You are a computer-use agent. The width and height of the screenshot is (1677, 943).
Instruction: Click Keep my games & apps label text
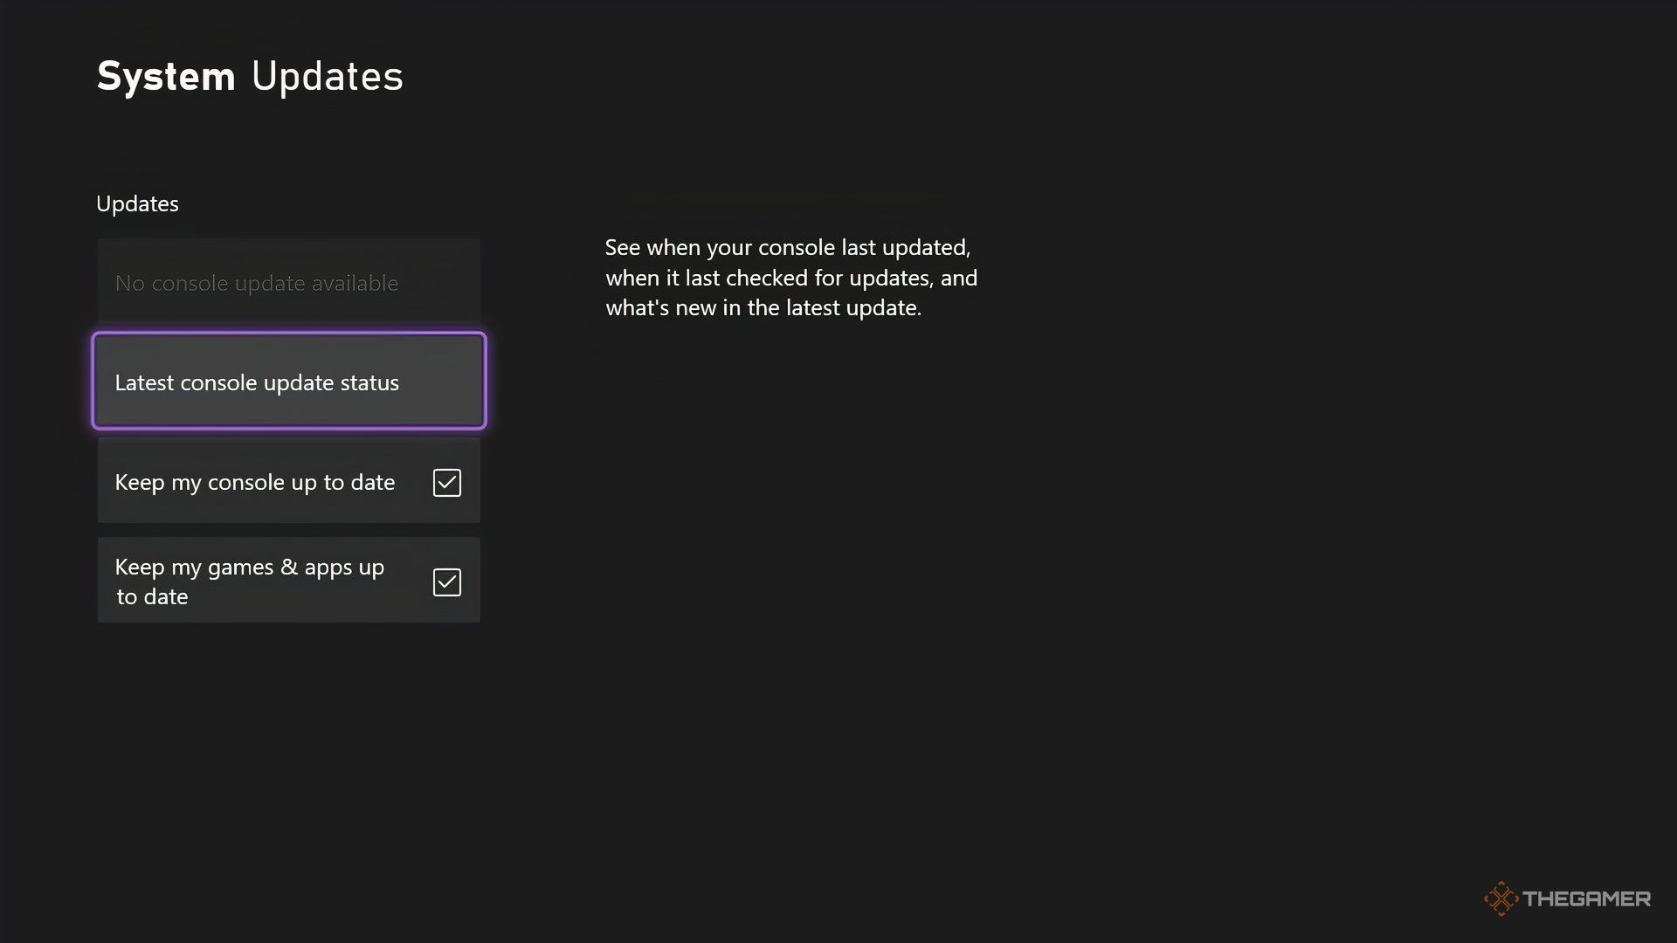pyautogui.click(x=249, y=568)
